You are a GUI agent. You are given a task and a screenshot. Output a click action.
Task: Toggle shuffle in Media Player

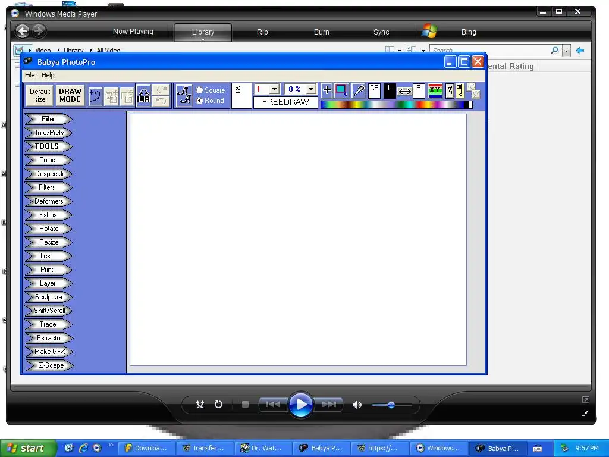pyautogui.click(x=200, y=405)
